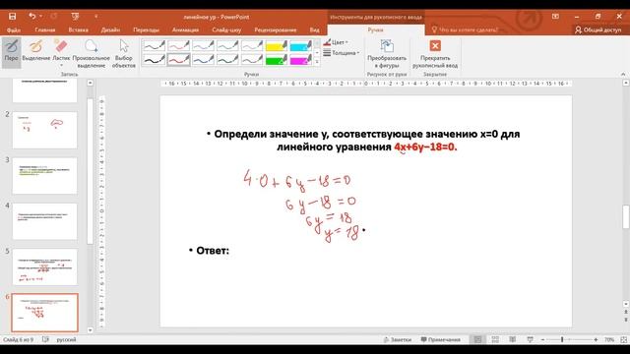Click the Что вы хотите сделать search box
The height and width of the screenshot is (354, 630).
(x=465, y=29)
